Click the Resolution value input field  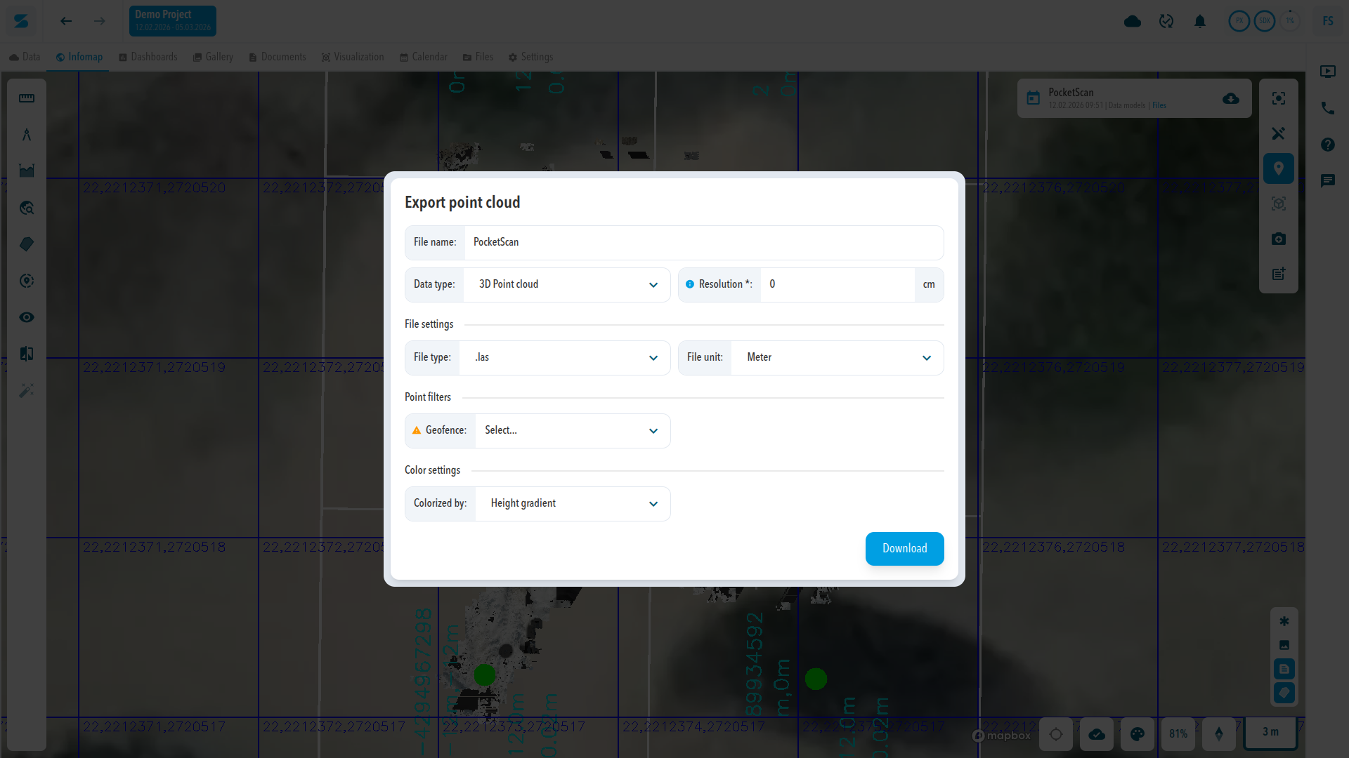(838, 284)
